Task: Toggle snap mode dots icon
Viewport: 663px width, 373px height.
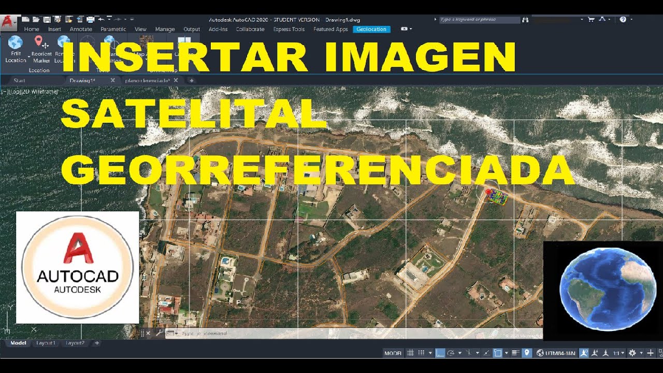Action: tap(421, 353)
